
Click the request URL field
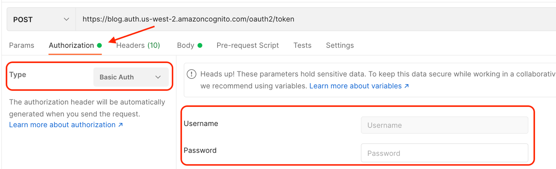click(x=316, y=19)
